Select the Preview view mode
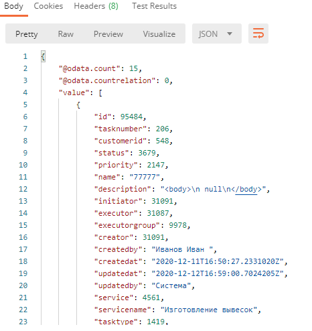Viewport: 312px width, 331px height. [x=108, y=34]
